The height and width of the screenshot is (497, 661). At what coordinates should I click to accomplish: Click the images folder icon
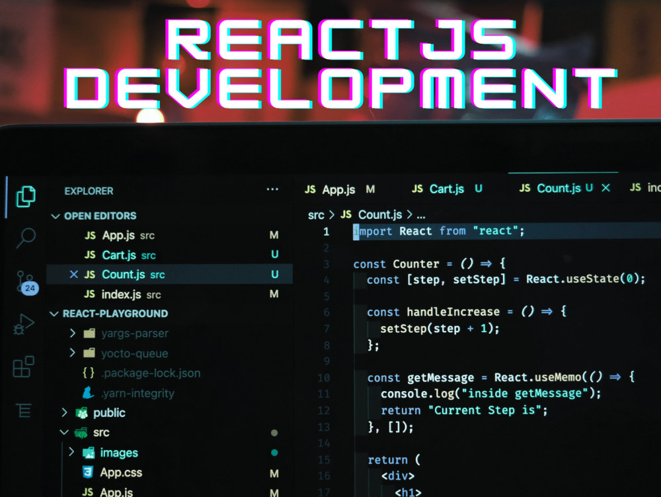click(89, 453)
